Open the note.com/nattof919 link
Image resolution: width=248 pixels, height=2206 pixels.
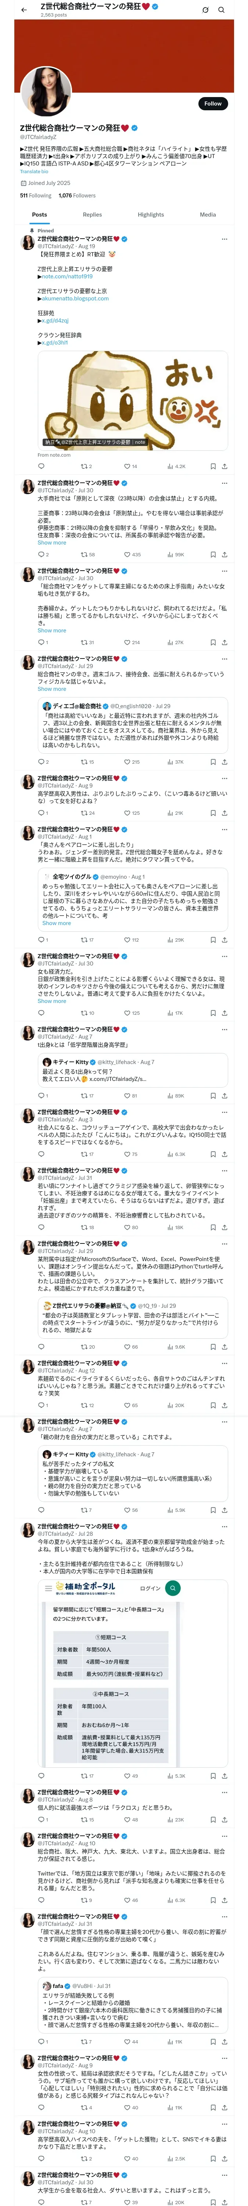pos(67,276)
